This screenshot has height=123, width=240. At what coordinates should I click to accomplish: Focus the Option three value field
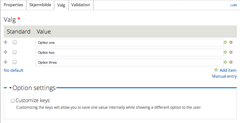[129, 62]
